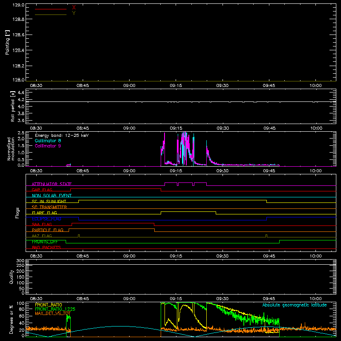Screen dimensions: 341x341
Task: Click the GAP_FLAG label
Action: click(42, 190)
